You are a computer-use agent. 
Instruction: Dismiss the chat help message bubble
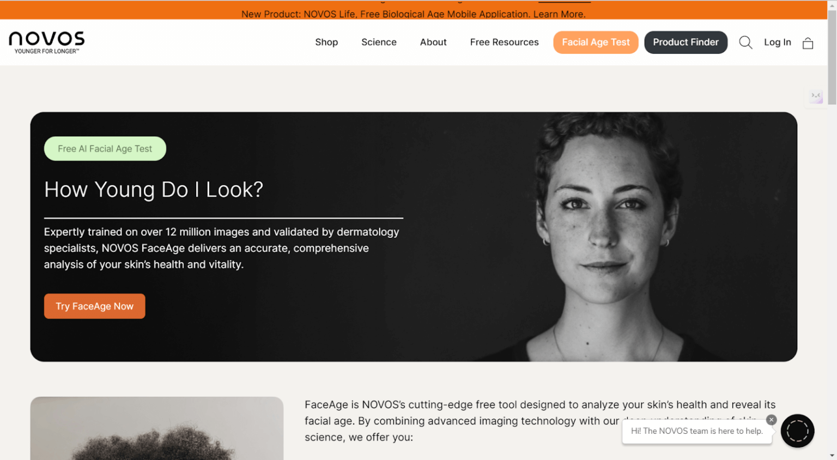pos(771,420)
